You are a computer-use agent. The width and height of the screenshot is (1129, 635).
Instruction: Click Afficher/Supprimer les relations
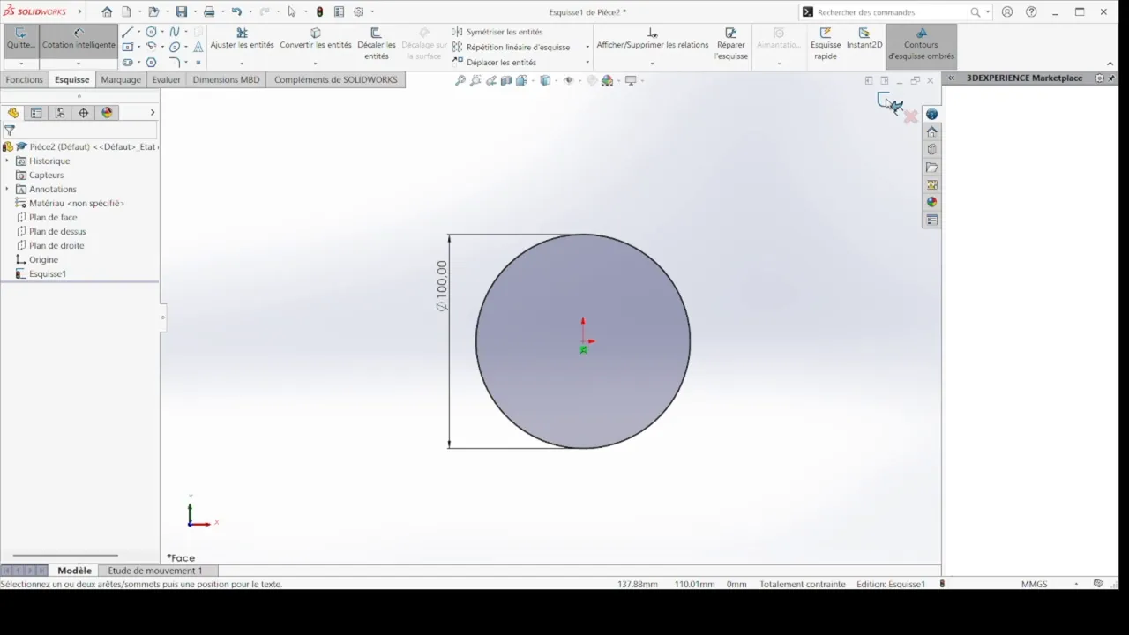coord(652,39)
